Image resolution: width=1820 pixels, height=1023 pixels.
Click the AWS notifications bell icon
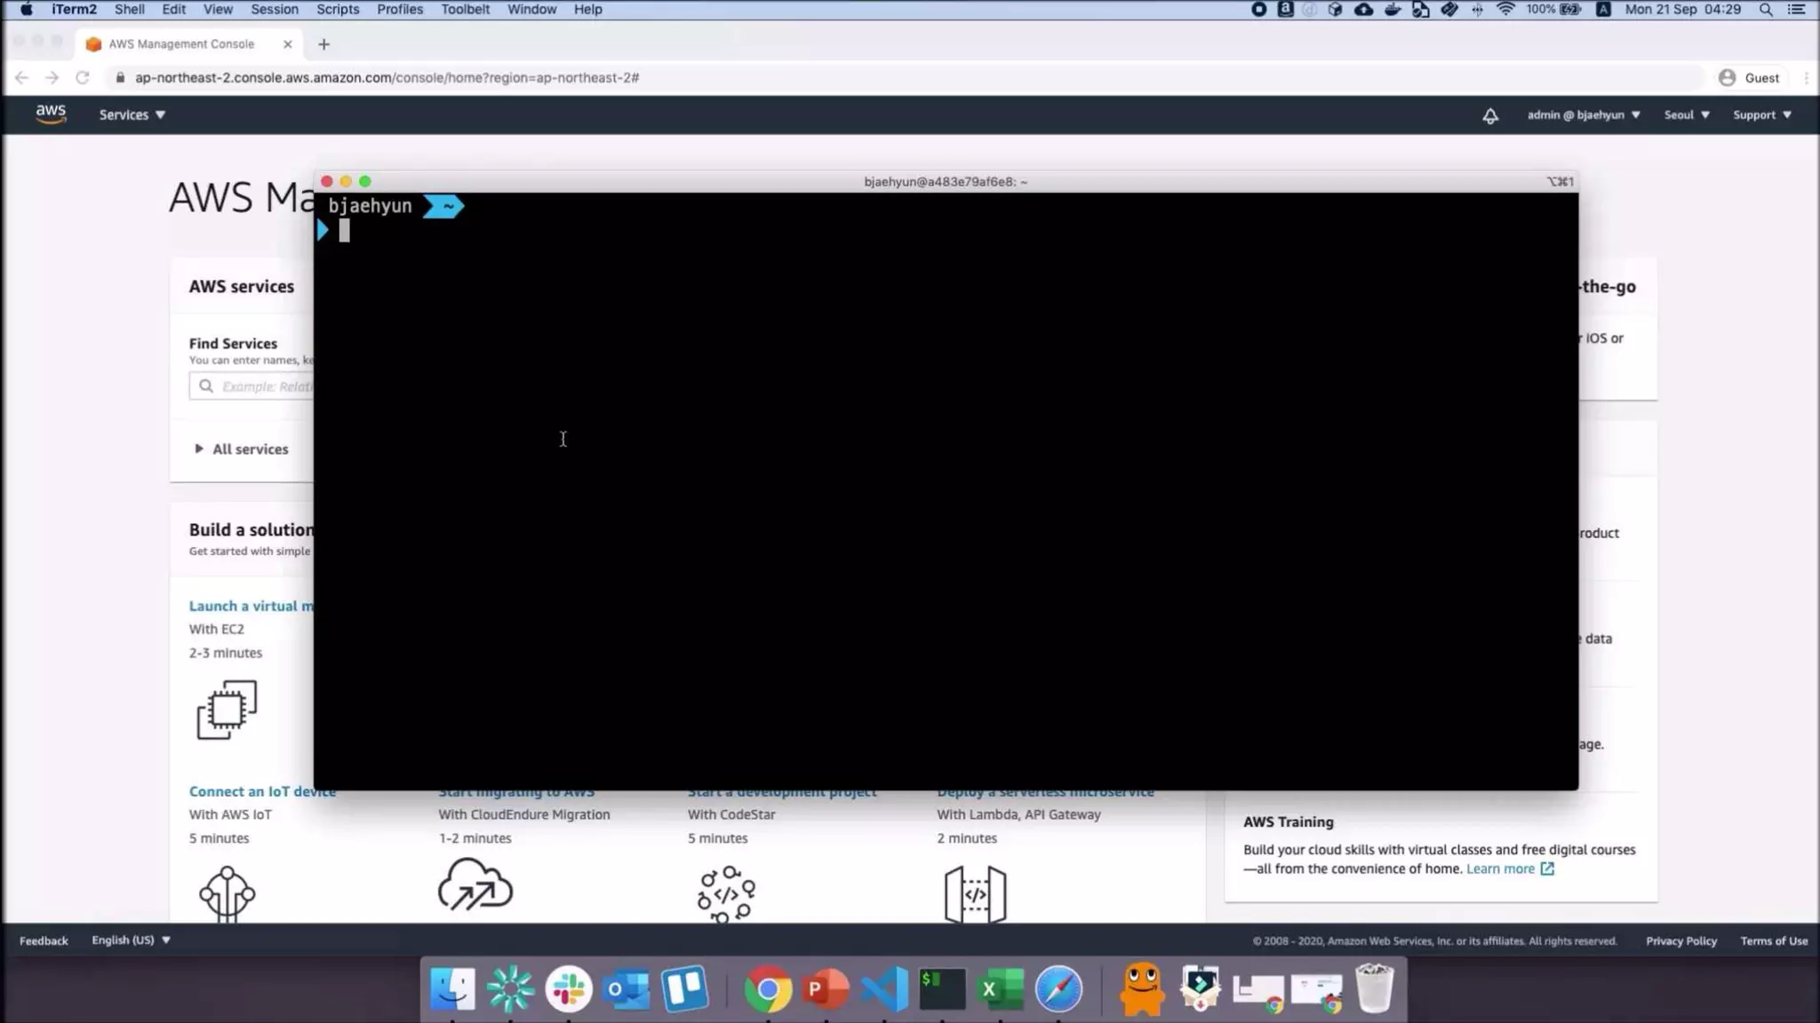pos(1490,115)
